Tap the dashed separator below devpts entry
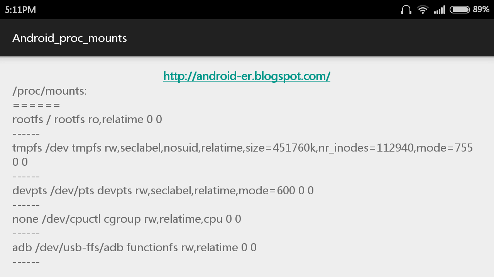The height and width of the screenshot is (277, 494). click(x=26, y=205)
